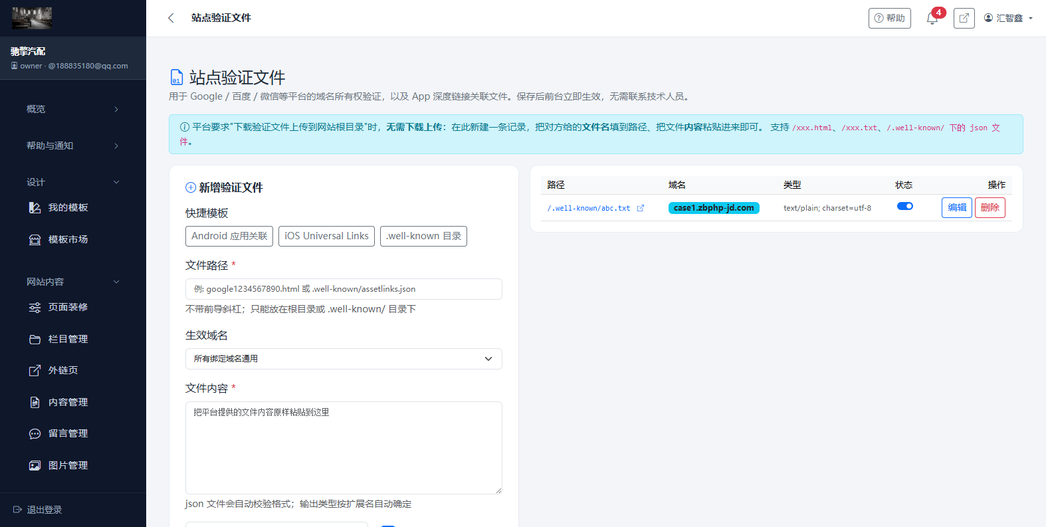Click the owner email text in sidebar

[x=74, y=66]
